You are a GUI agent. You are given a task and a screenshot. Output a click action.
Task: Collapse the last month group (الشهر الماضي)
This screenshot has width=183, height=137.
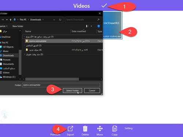(x=25, y=46)
